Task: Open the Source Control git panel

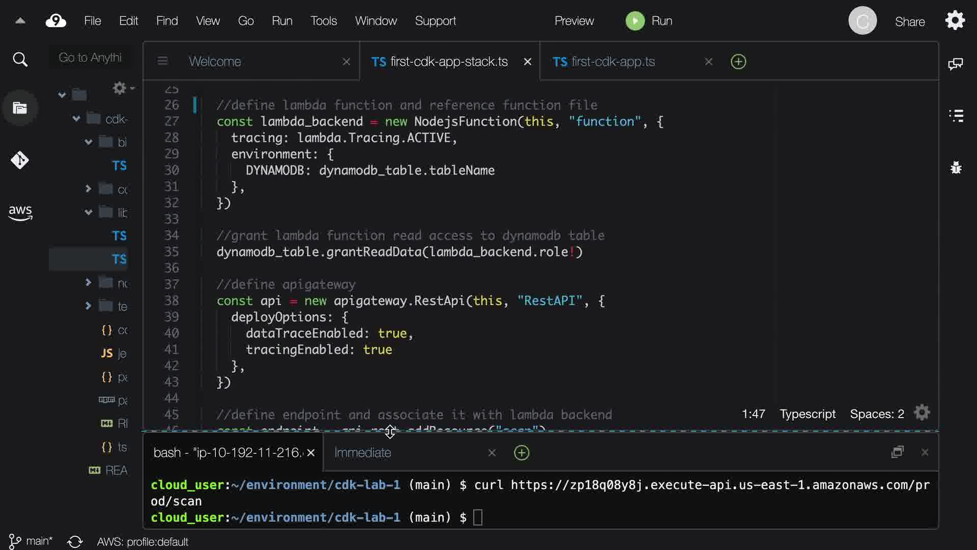Action: [20, 160]
